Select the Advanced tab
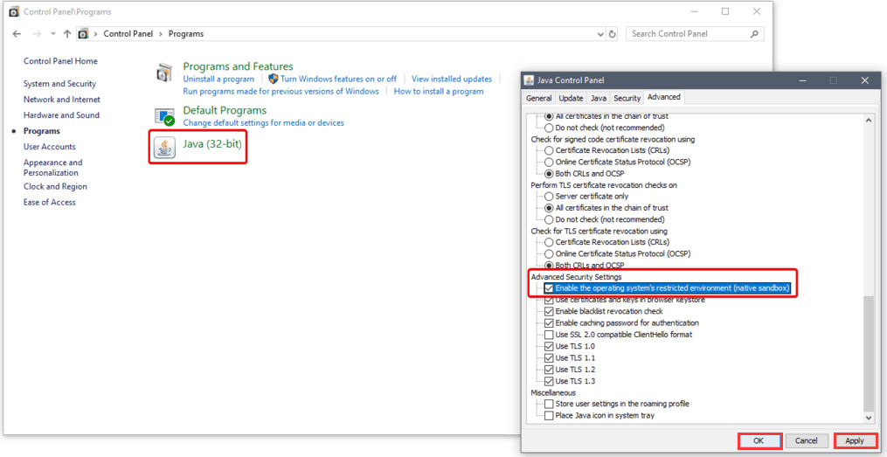The width and height of the screenshot is (887, 457). click(x=663, y=97)
